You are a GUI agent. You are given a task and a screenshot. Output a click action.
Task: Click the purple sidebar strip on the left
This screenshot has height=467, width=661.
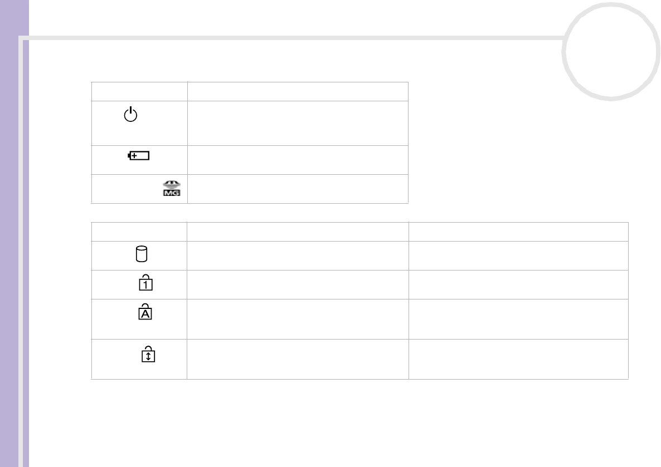click(x=14, y=234)
